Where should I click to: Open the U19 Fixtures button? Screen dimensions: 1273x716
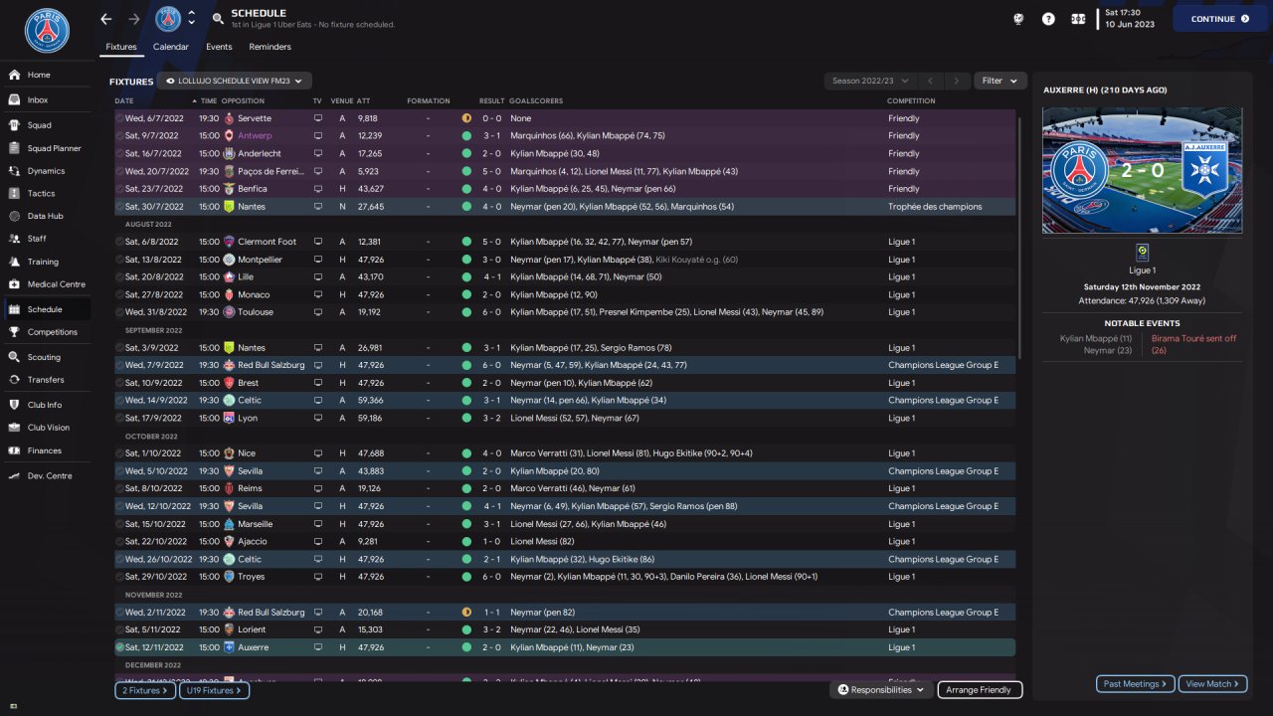click(x=214, y=690)
